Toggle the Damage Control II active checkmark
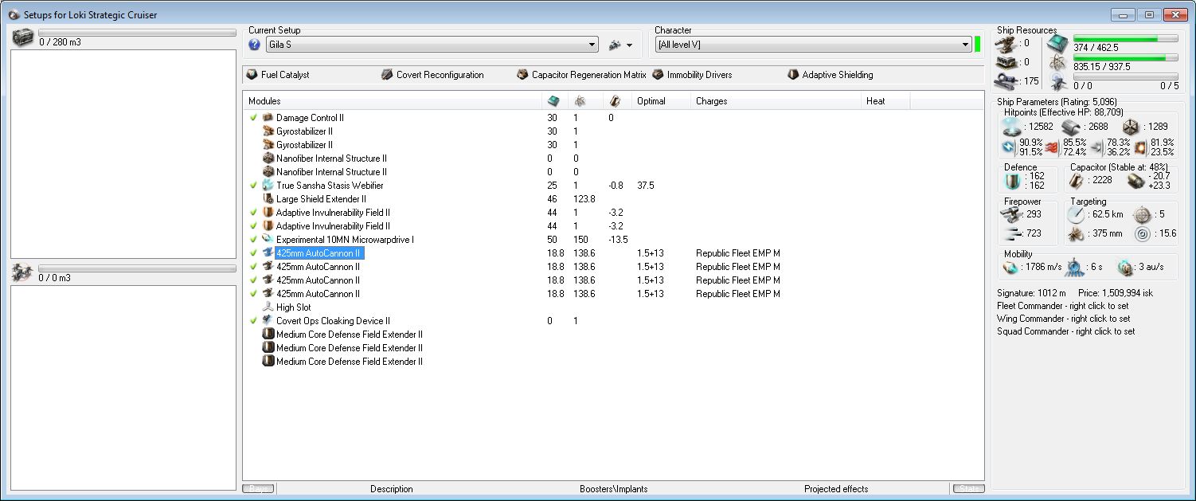1196x501 pixels. [x=253, y=118]
